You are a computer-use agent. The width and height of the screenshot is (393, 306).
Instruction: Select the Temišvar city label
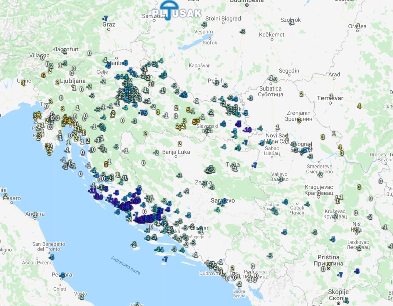(x=330, y=98)
